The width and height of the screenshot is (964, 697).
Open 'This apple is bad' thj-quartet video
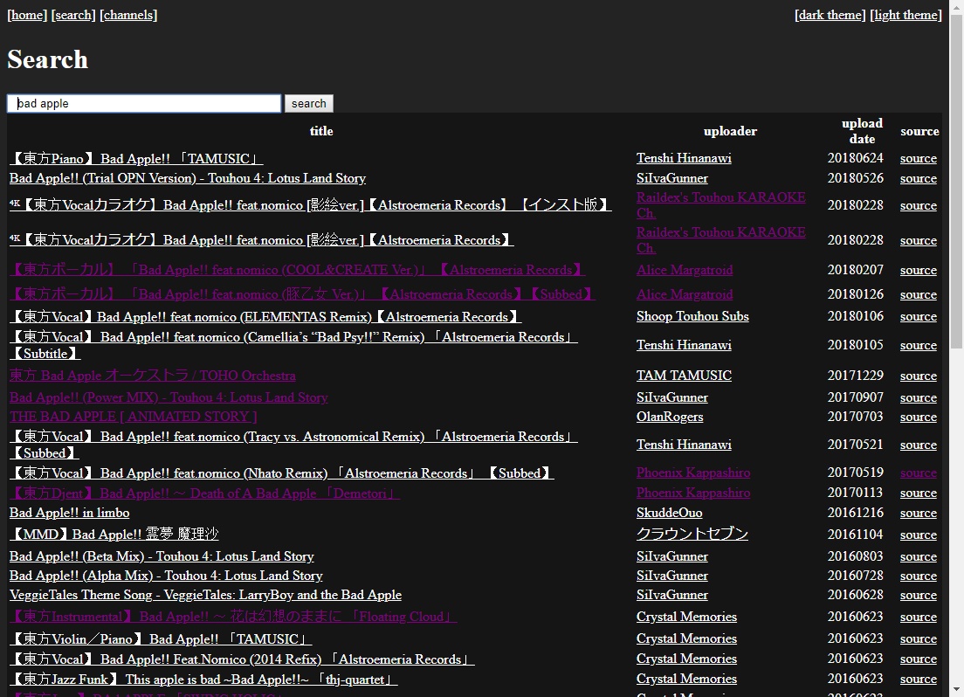[x=203, y=680]
